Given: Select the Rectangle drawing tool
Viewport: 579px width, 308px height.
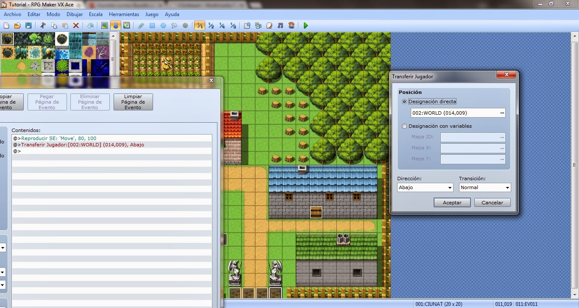Looking at the screenshot, I should [152, 25].
